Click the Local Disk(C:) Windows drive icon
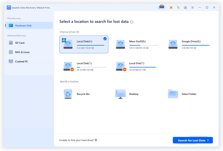Screen dimensions: 223x151 point(67,43)
